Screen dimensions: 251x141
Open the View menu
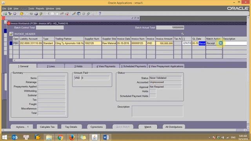[16, 9]
